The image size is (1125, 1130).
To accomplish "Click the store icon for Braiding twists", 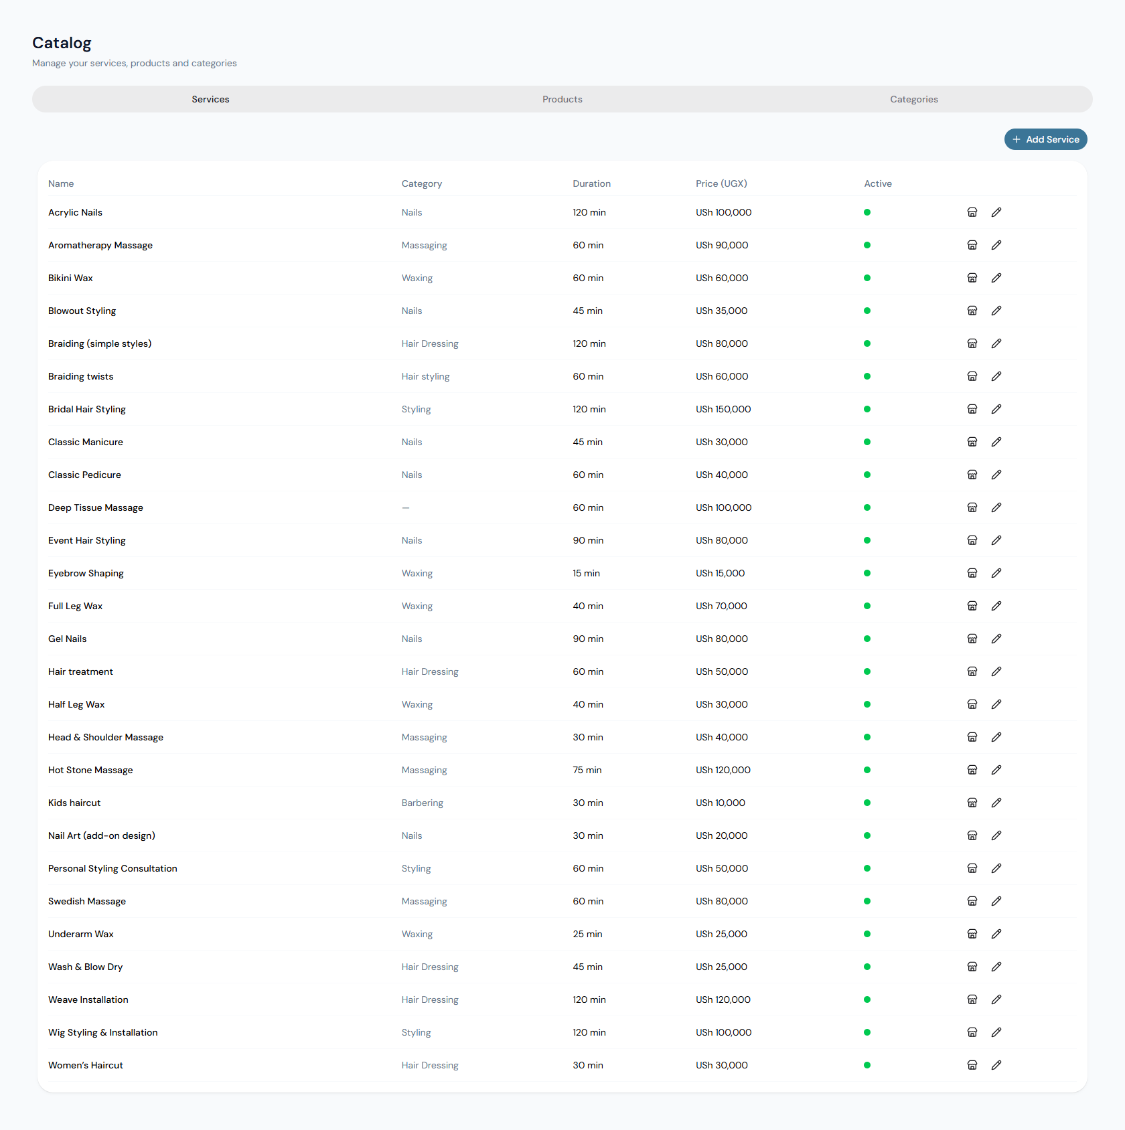I will (x=972, y=376).
